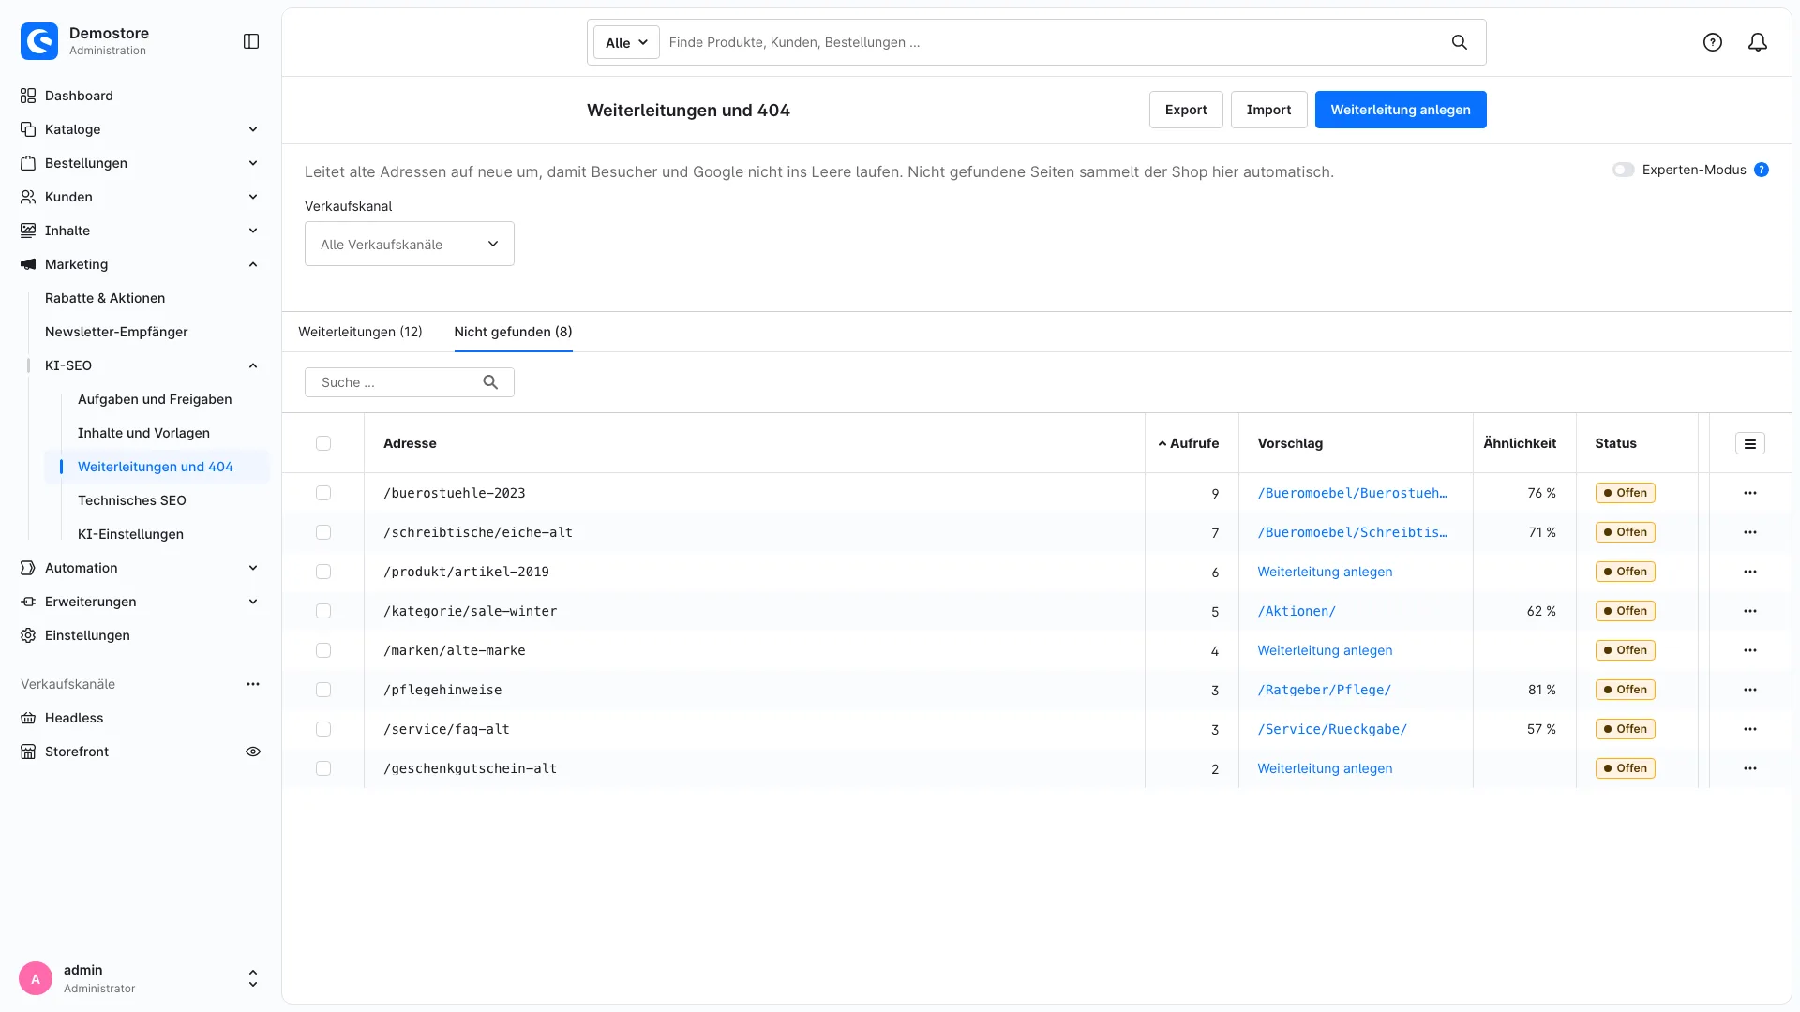Open the Alle search scope dropdown
The width and height of the screenshot is (1800, 1012).
point(626,42)
